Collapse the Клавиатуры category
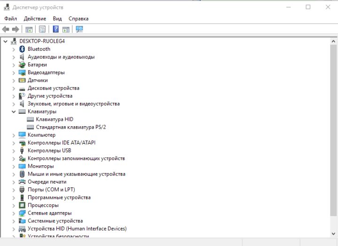The image size is (338, 246). pyautogui.click(x=14, y=112)
